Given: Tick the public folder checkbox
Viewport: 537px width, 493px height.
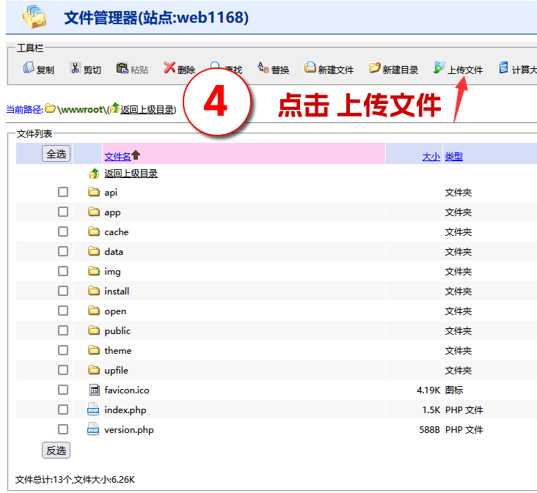Looking at the screenshot, I should click(x=63, y=330).
